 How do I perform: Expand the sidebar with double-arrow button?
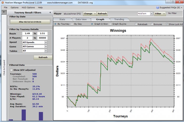(4, 12)
